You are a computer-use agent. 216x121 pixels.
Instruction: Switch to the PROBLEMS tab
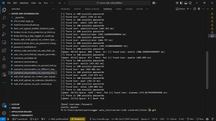[x=65, y=9]
